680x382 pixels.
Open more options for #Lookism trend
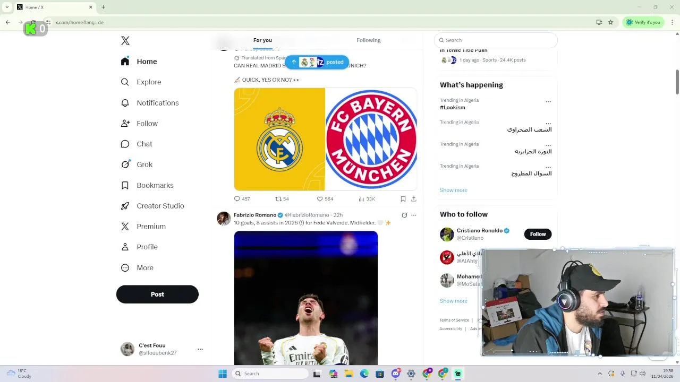pos(548,101)
